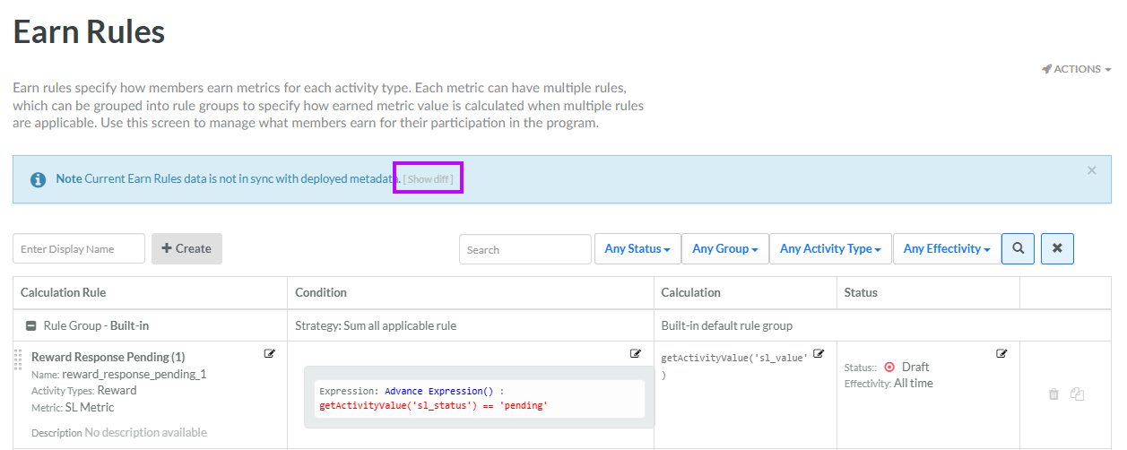This screenshot has width=1127, height=450.
Task: Edit the getActivityValue calculation expression
Action: tap(818, 354)
